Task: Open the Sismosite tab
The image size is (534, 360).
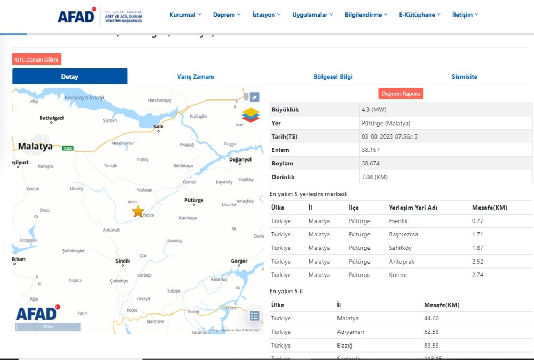Action: (464, 76)
